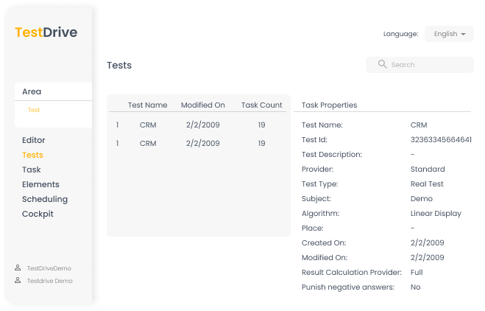
Task: Click the Punish negative answers value No
Action: [415, 287]
